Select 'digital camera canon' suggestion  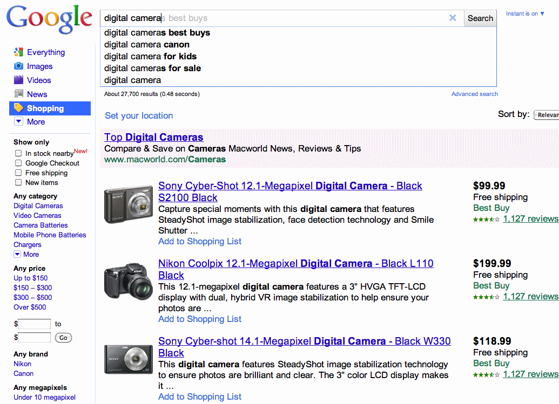coord(147,45)
